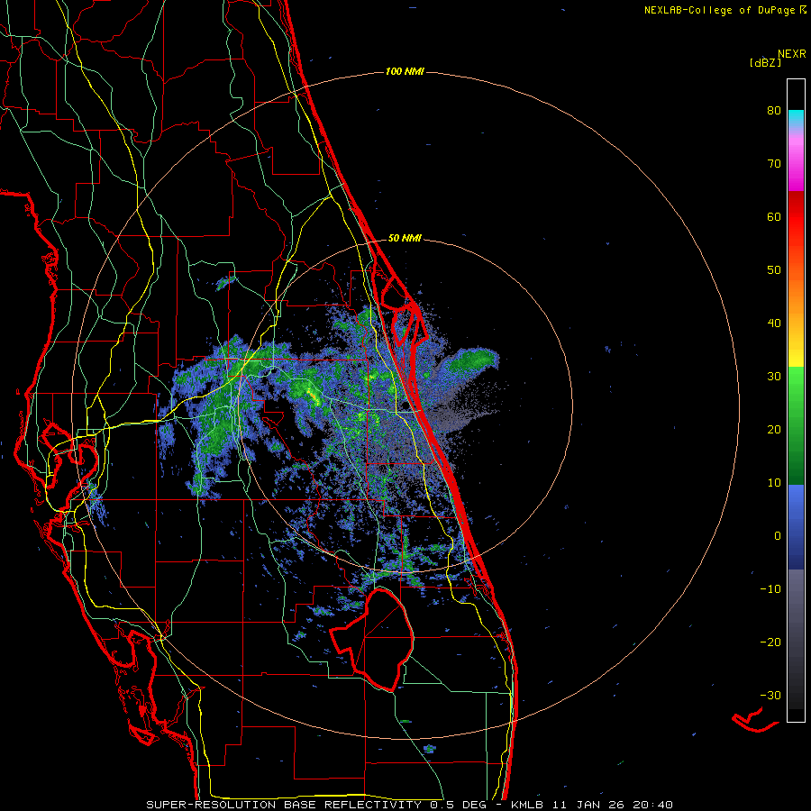Click the -20 dBZ scale value
The width and height of the screenshot is (811, 811).
770,642
